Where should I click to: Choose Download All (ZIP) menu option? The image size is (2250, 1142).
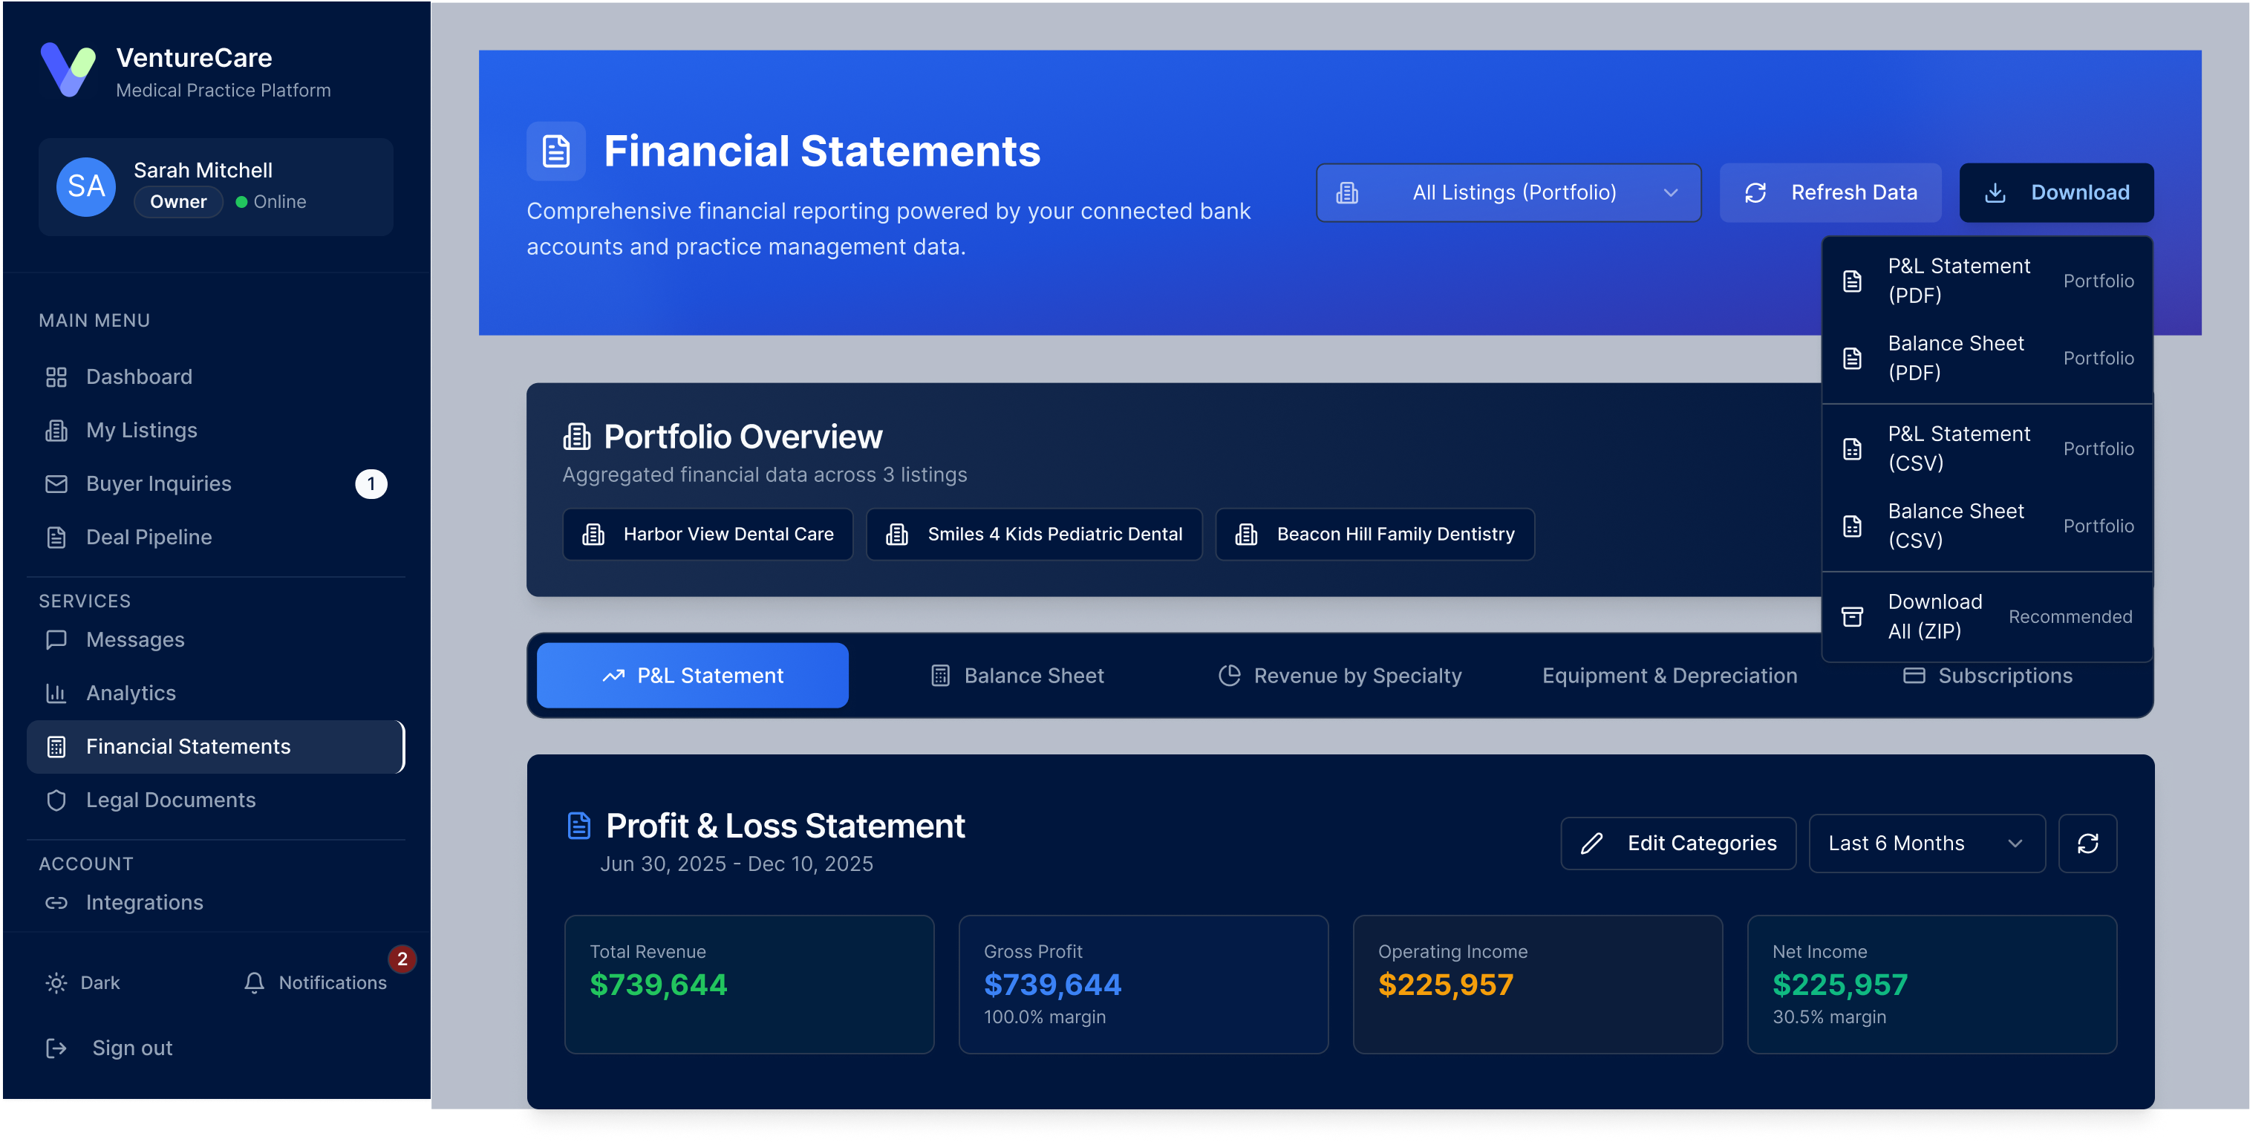point(1986,616)
